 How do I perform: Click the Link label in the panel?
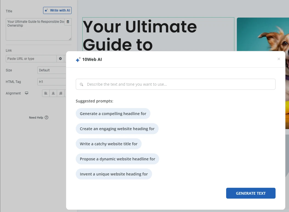tap(9, 51)
